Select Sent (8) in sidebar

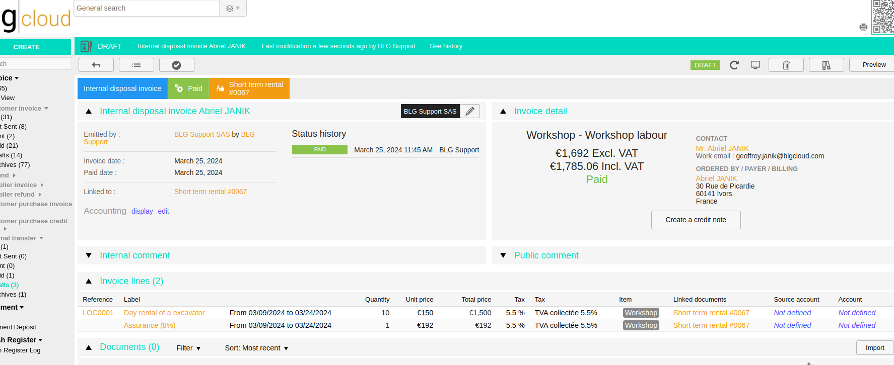(x=14, y=127)
